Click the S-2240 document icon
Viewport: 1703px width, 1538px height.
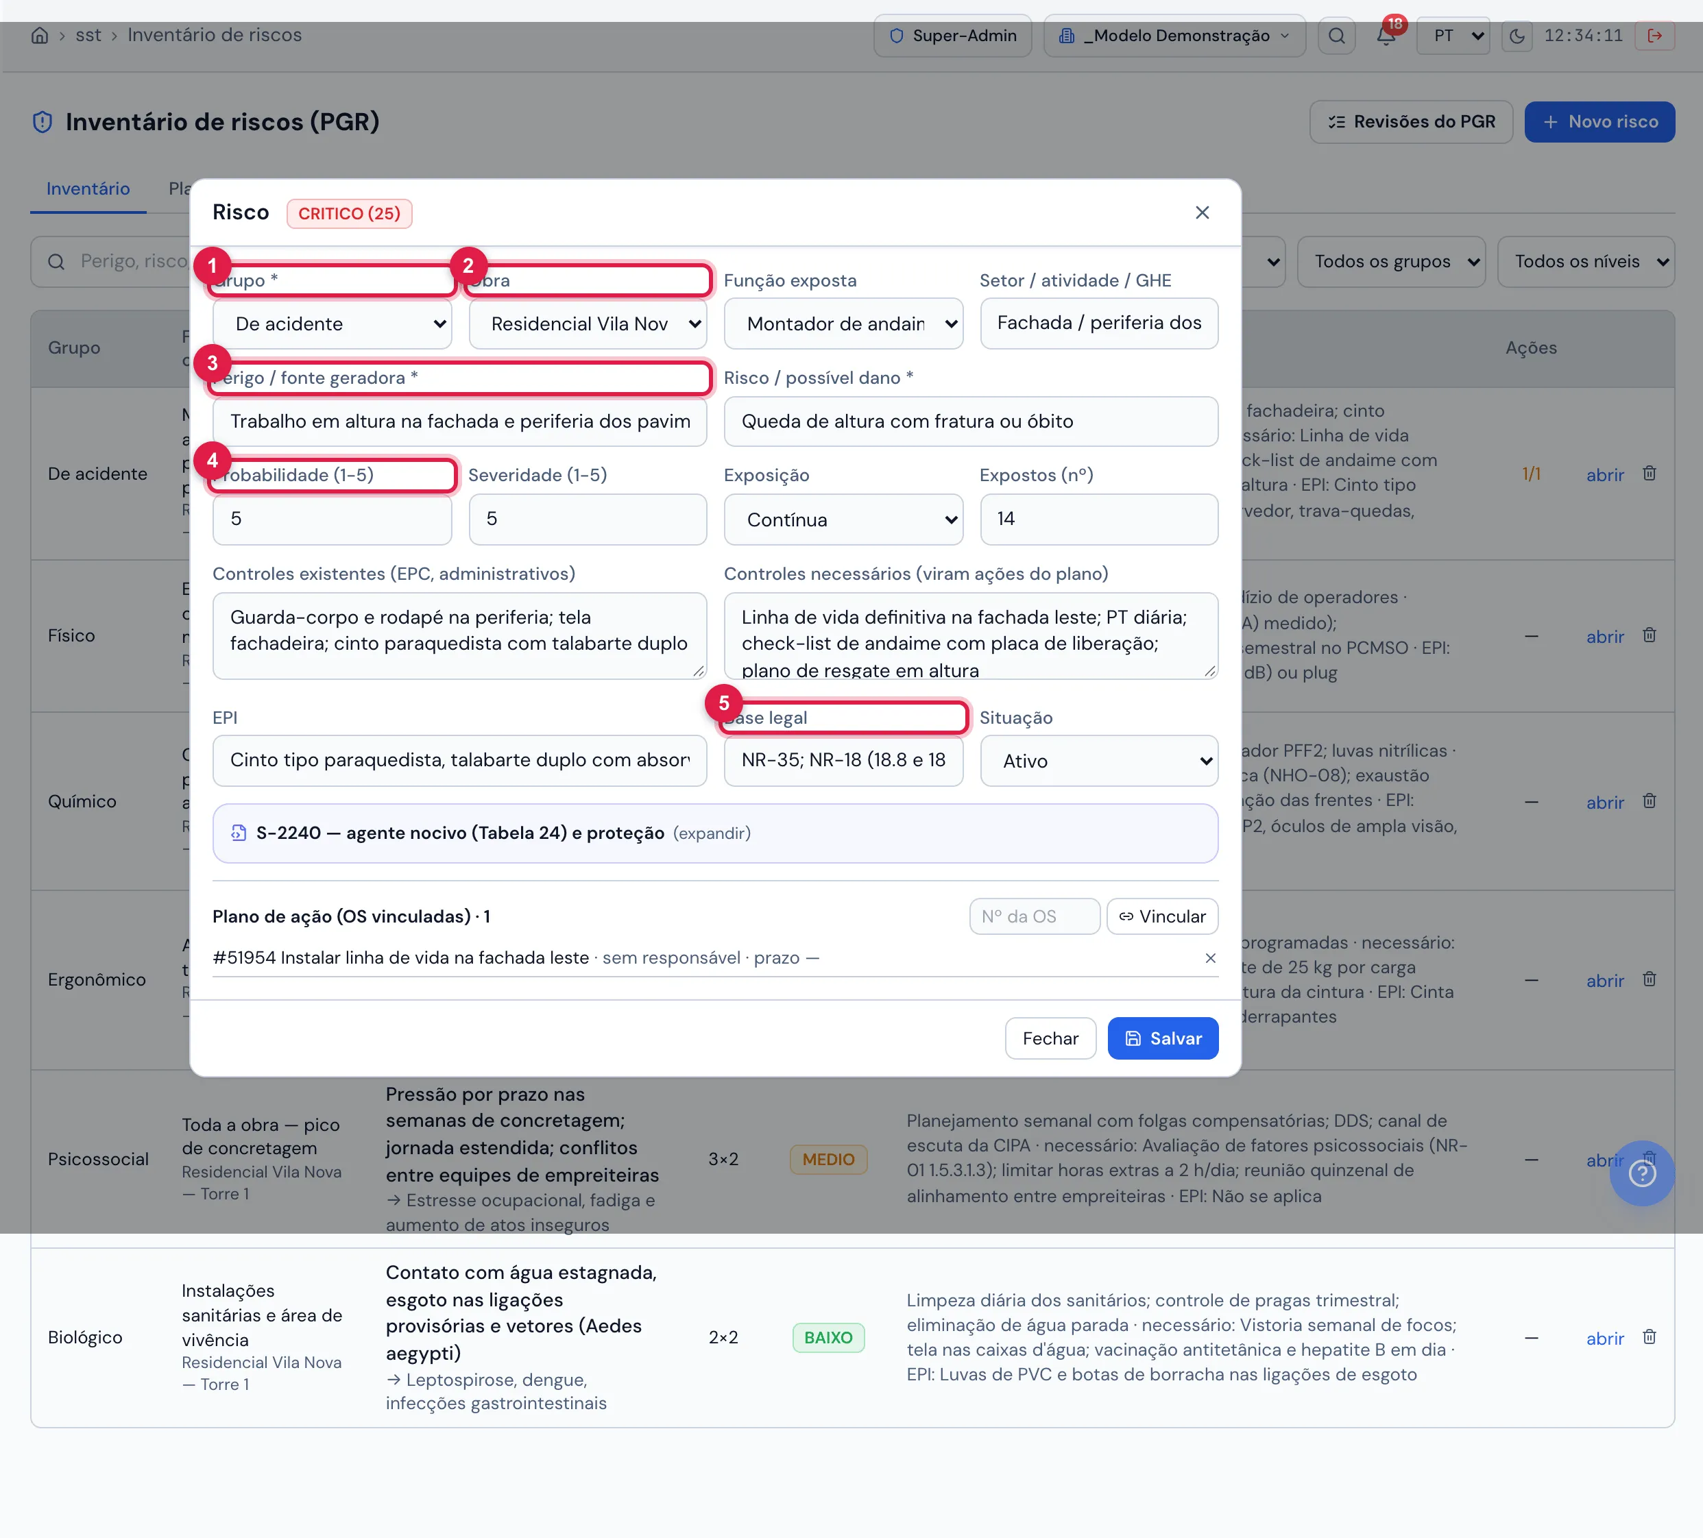239,832
